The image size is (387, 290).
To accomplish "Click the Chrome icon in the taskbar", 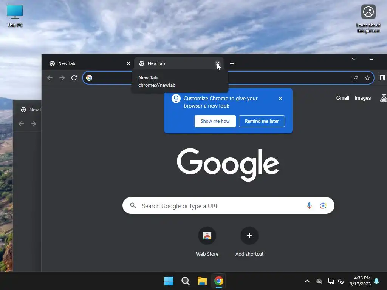I will [x=219, y=281].
